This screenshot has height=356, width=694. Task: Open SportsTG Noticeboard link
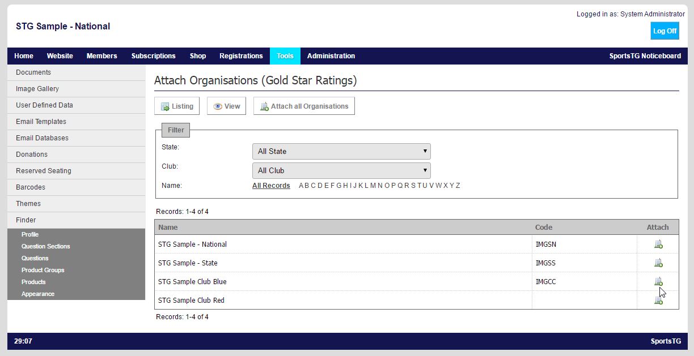click(x=645, y=56)
